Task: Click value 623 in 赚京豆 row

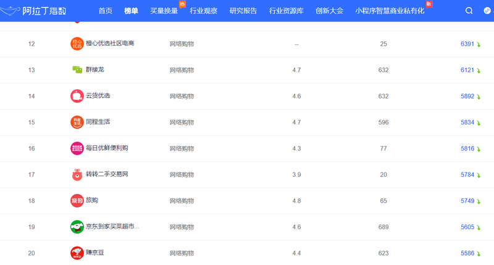Action: [383, 253]
